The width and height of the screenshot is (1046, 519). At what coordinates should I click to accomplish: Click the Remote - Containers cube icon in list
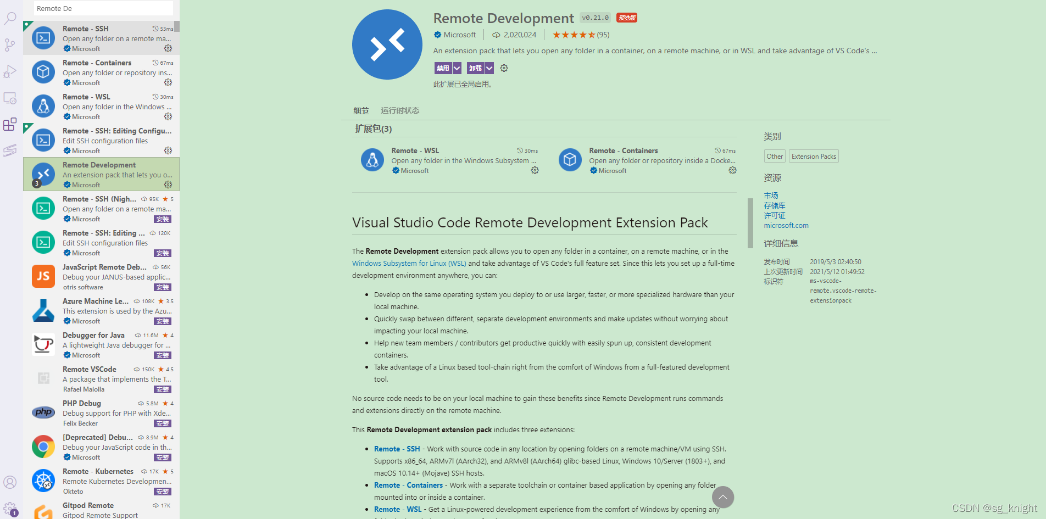click(43, 72)
